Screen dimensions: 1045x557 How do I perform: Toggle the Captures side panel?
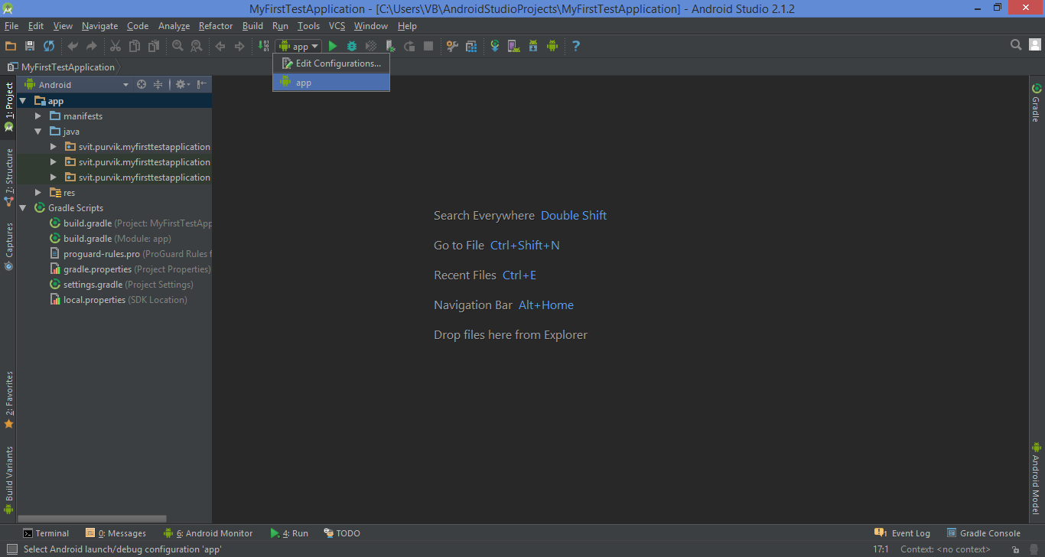click(x=8, y=246)
